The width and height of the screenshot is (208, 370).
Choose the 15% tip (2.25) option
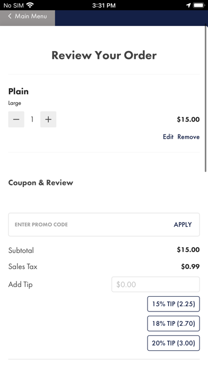tap(174, 304)
